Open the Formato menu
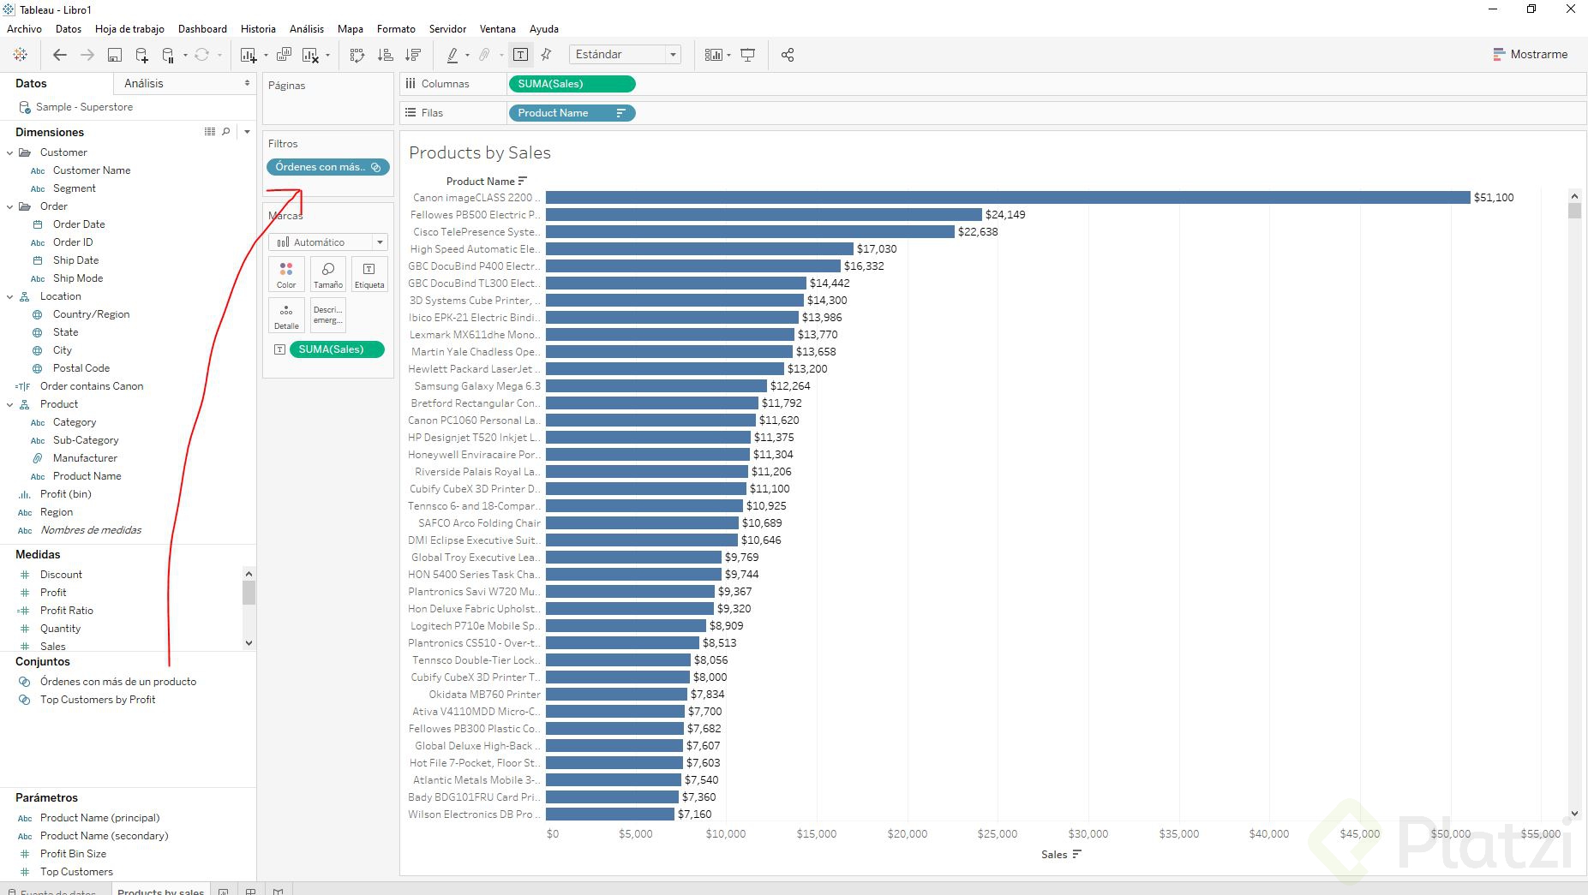Image resolution: width=1588 pixels, height=895 pixels. (x=396, y=29)
